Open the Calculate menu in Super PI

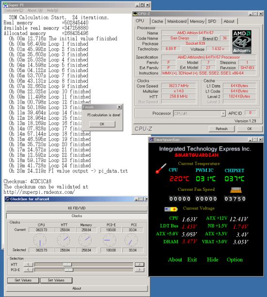coord(14,10)
